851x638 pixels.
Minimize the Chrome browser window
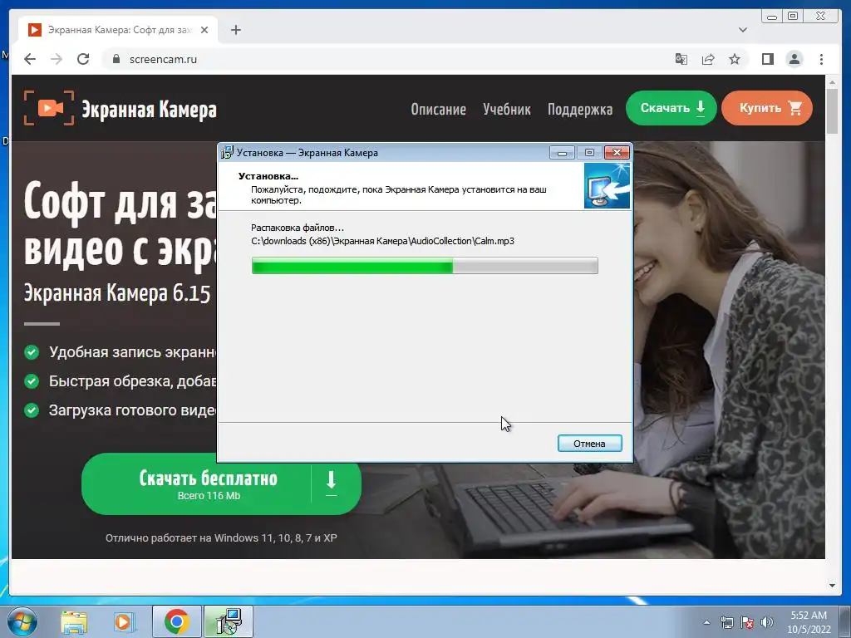pos(772,17)
